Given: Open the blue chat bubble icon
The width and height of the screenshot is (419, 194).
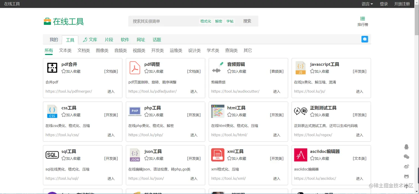Looking at the screenshot, I should click(365, 39).
